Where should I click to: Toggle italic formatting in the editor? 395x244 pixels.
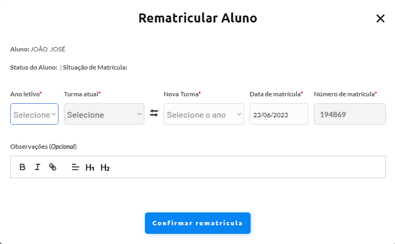tap(37, 167)
